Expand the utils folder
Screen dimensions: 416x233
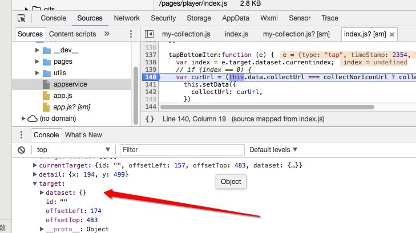coord(37,73)
